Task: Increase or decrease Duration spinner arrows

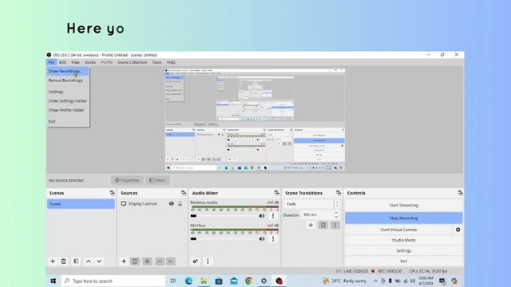Action: [x=336, y=214]
